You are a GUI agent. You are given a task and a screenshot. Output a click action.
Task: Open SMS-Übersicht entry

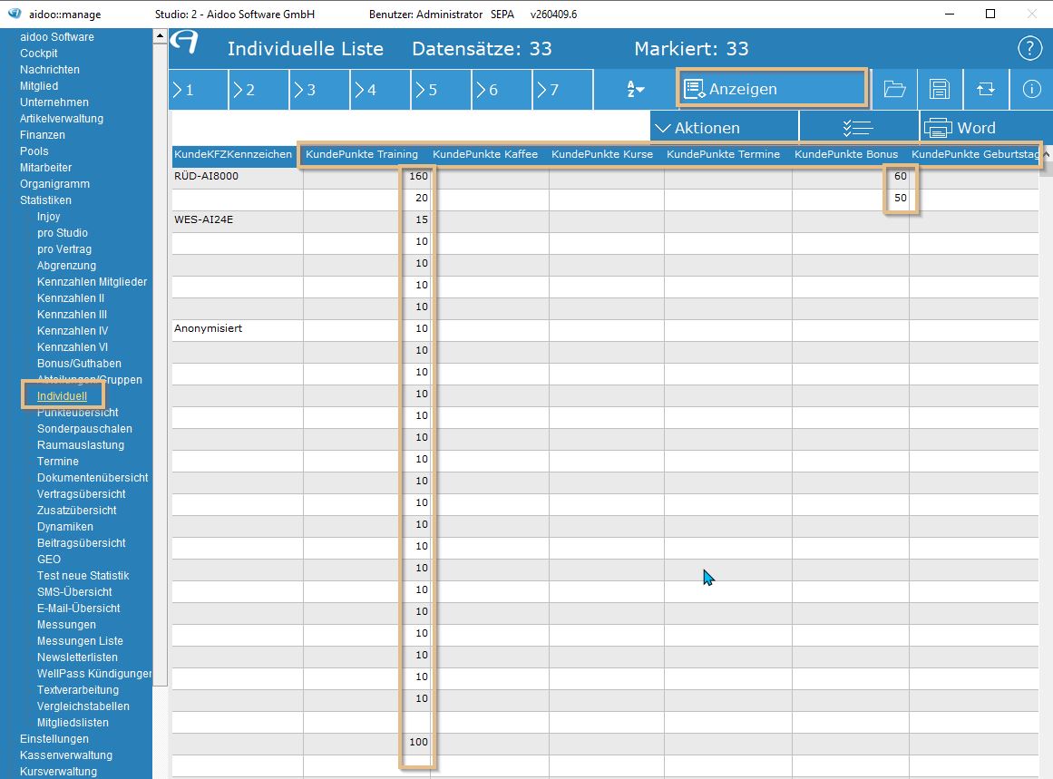pos(74,592)
